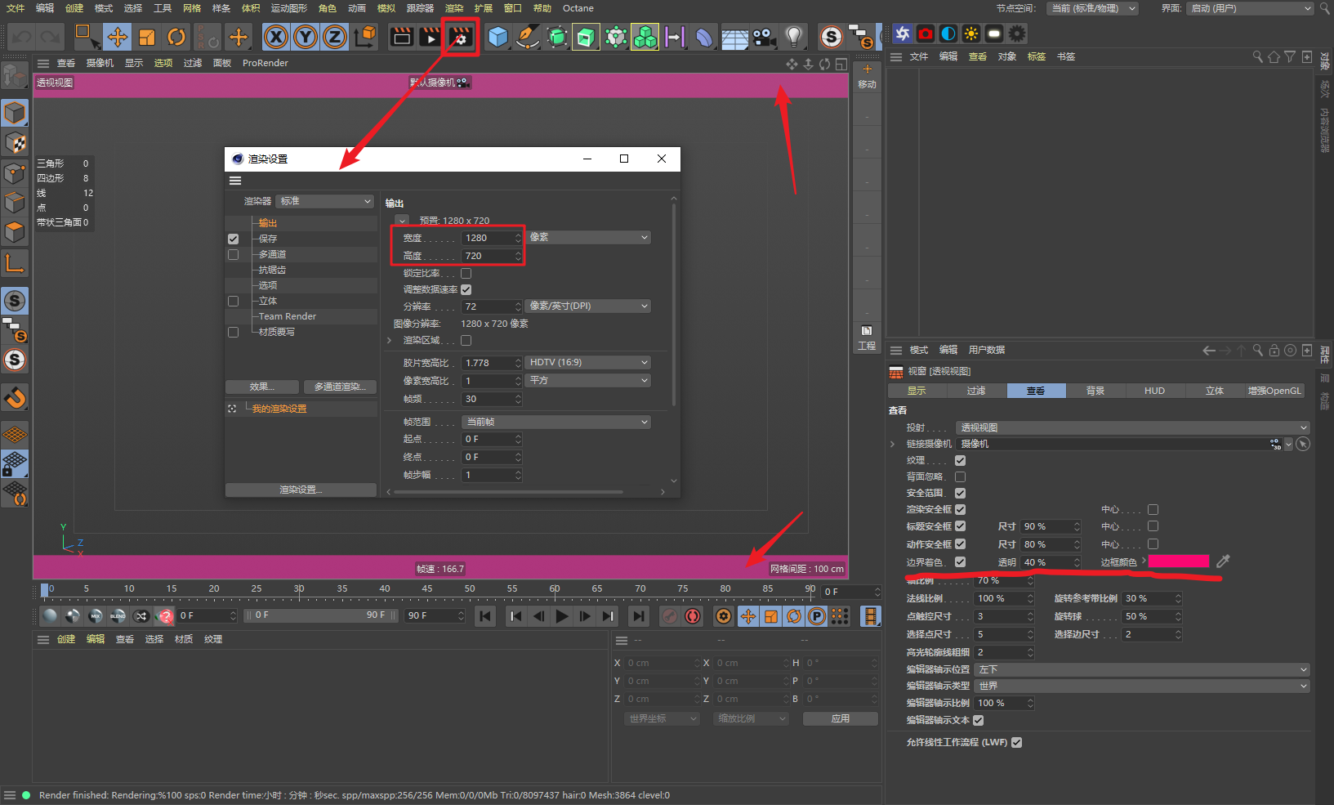
Task: Click Render to Picture Viewer icon
Action: pos(431,37)
